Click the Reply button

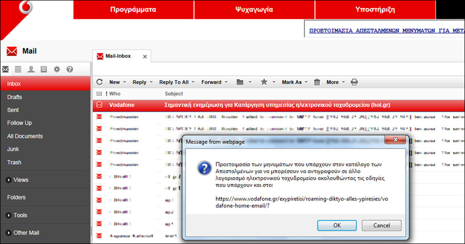[139, 82]
